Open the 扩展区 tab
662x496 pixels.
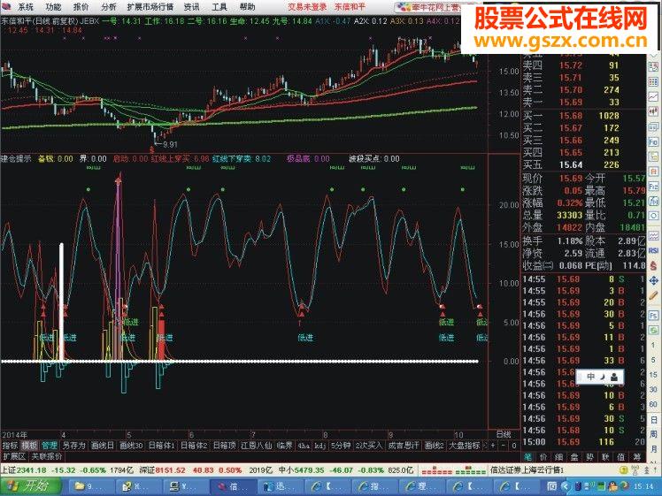click(14, 456)
